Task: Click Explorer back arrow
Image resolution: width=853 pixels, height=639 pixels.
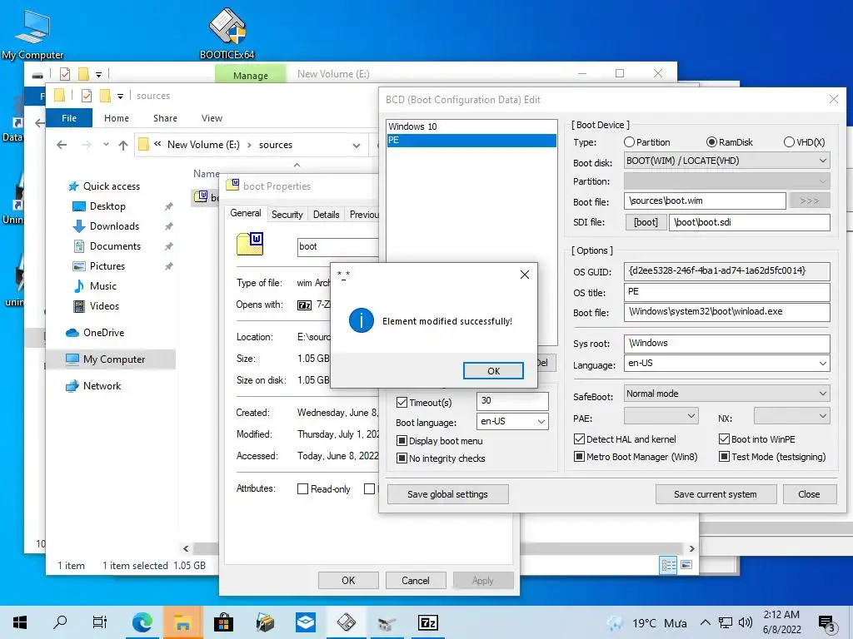Action: tap(62, 145)
